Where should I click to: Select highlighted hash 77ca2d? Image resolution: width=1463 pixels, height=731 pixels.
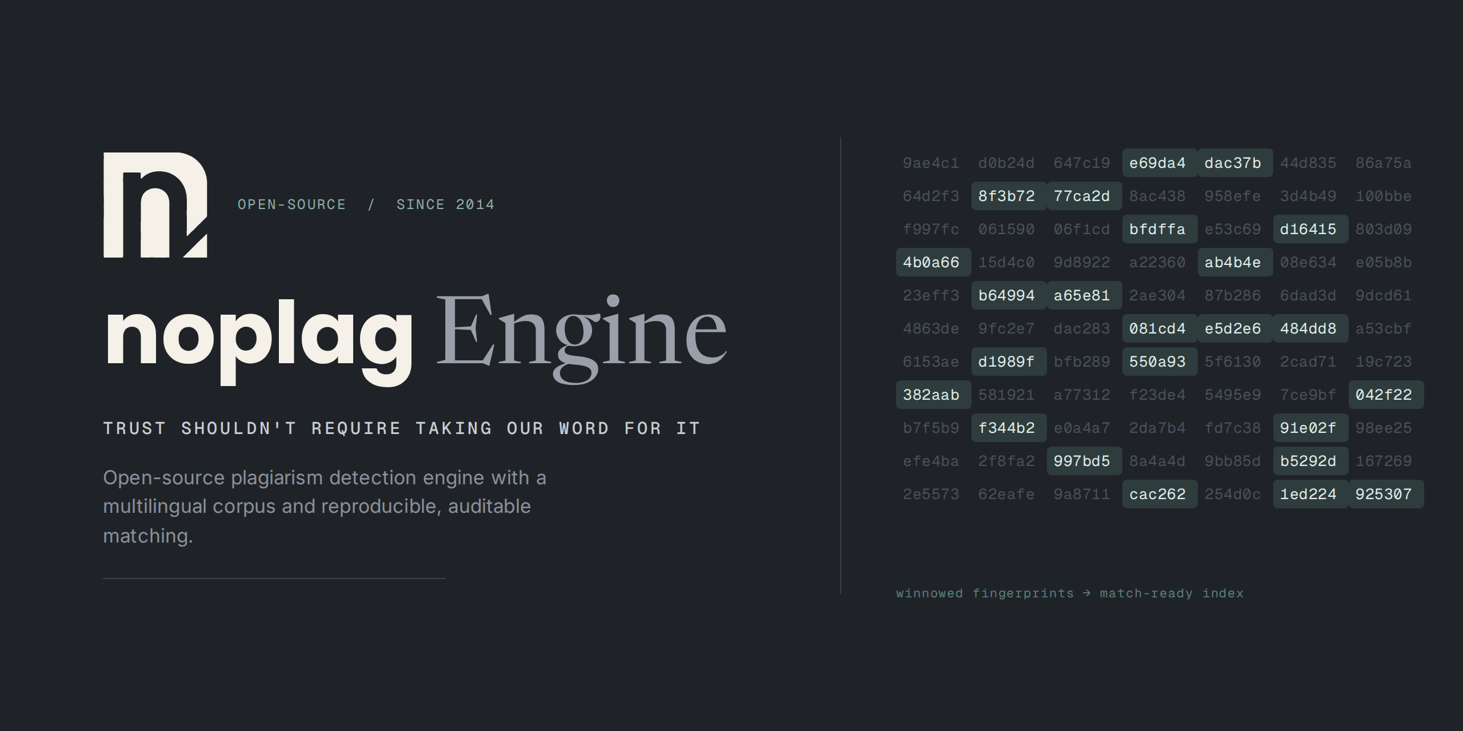1085,196
